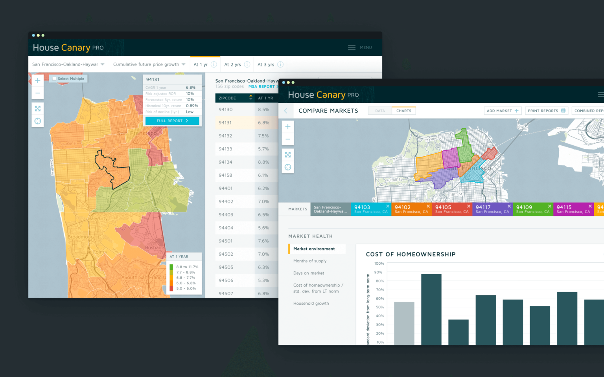Sort the table by the ZIPCODE column arrows

tap(250, 98)
